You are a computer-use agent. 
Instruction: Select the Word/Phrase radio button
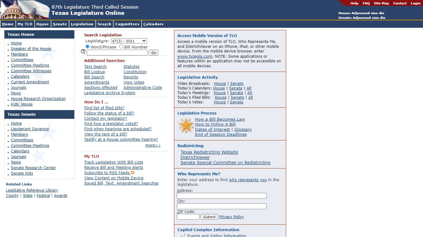[x=88, y=47]
